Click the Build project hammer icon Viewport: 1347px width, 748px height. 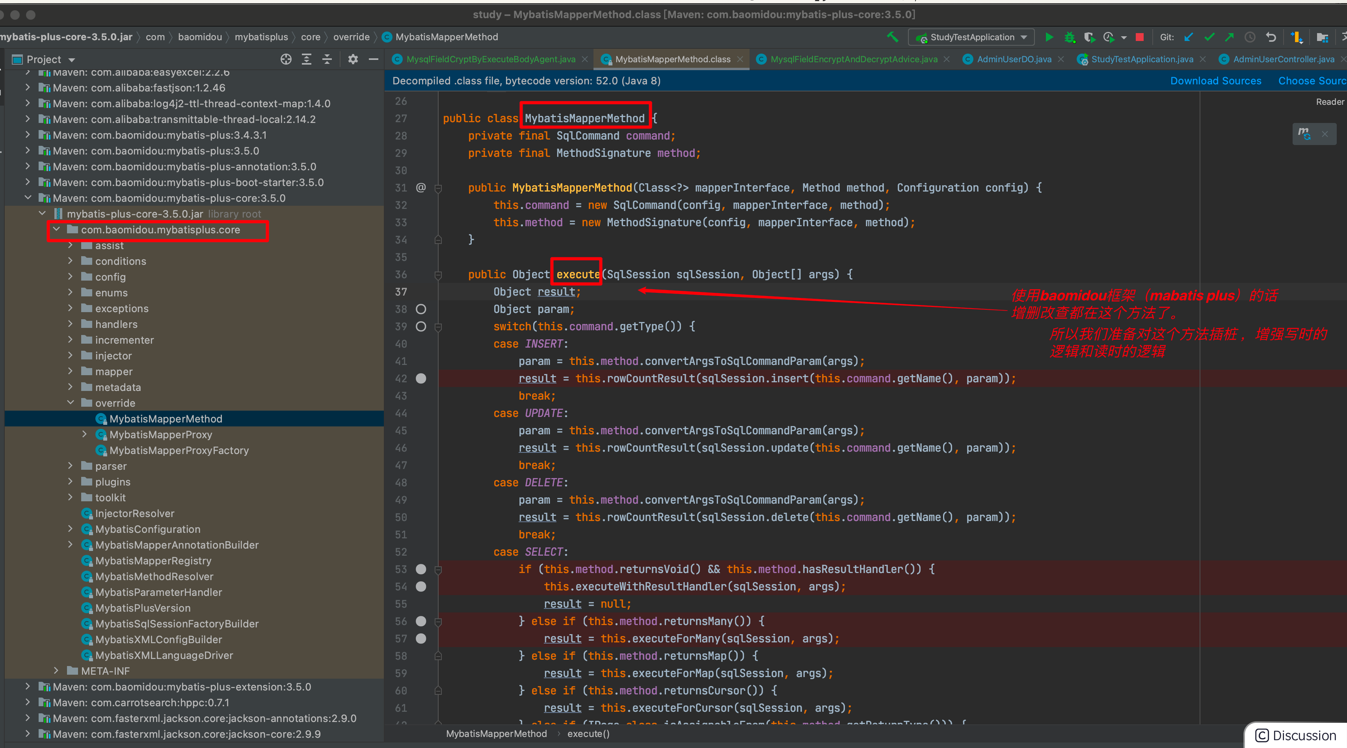coord(892,37)
